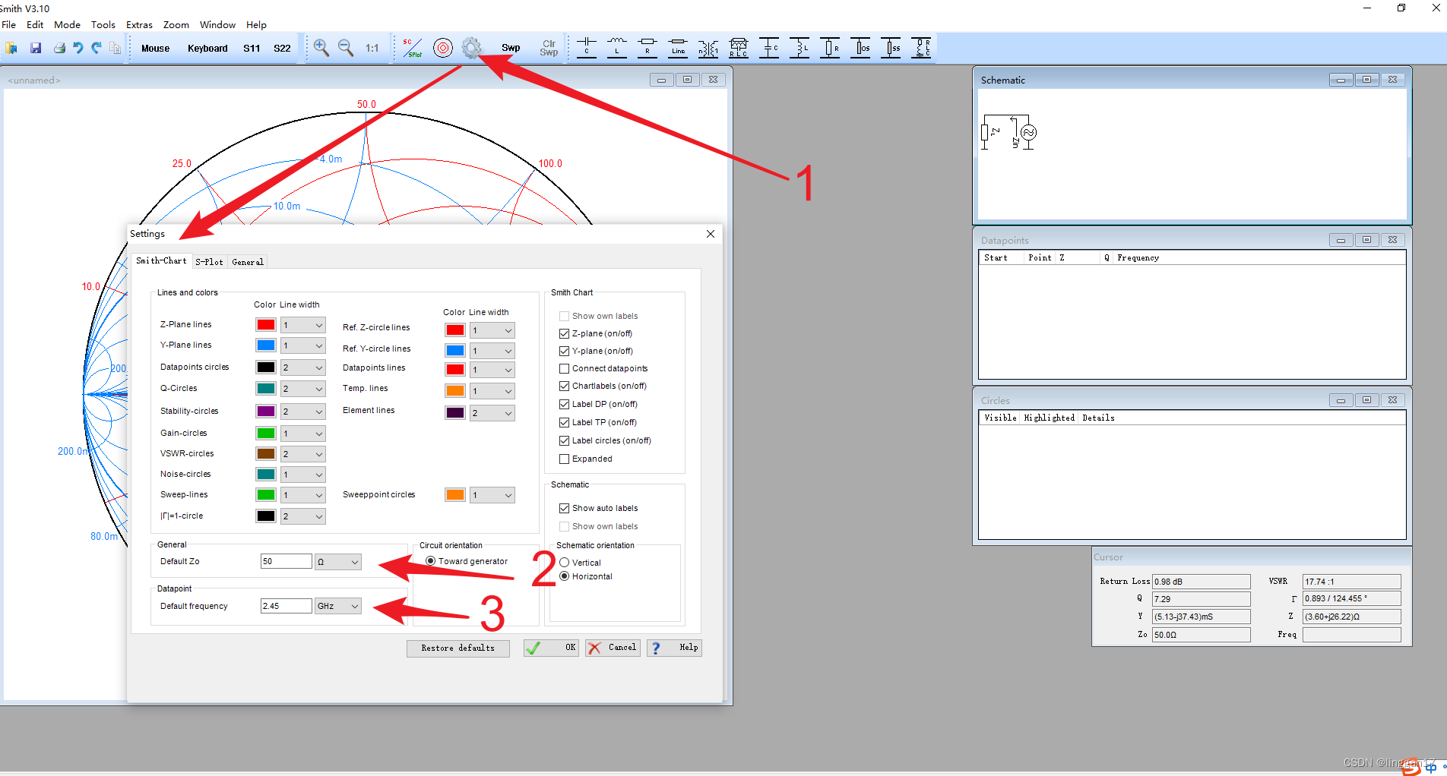Open the Extras menu

click(x=139, y=24)
